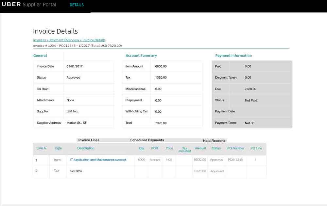Switch to the Scheduled Payments tab
The width and height of the screenshot is (327, 221).
[x=147, y=140]
